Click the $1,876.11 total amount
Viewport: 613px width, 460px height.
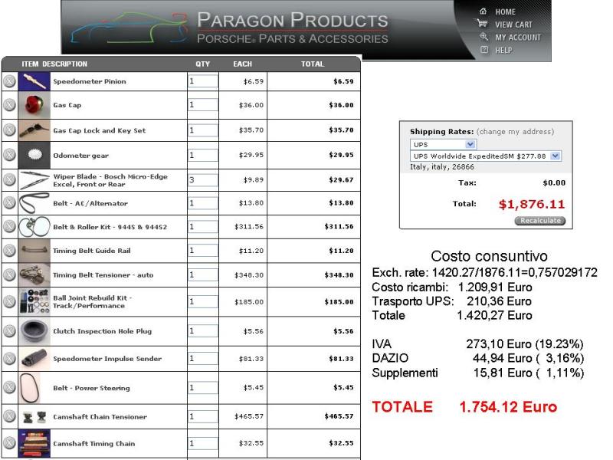point(532,204)
